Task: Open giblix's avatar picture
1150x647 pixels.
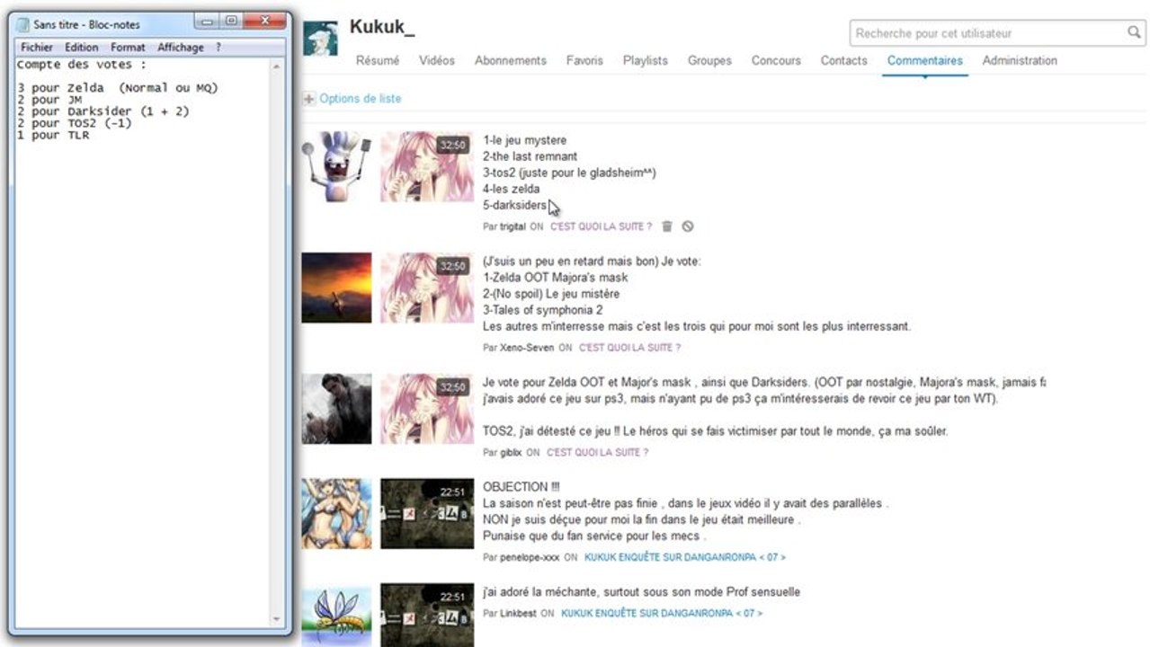Action: [336, 409]
